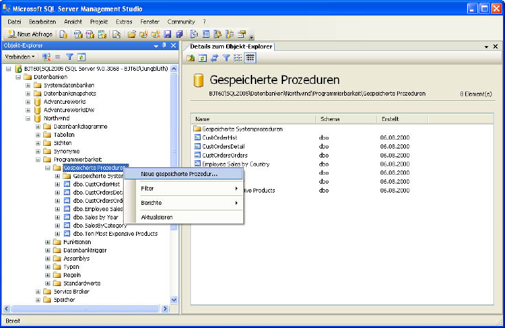Screen dimensions: 505x328
Task: Sort the list by Erstellt column header
Action: coord(403,119)
